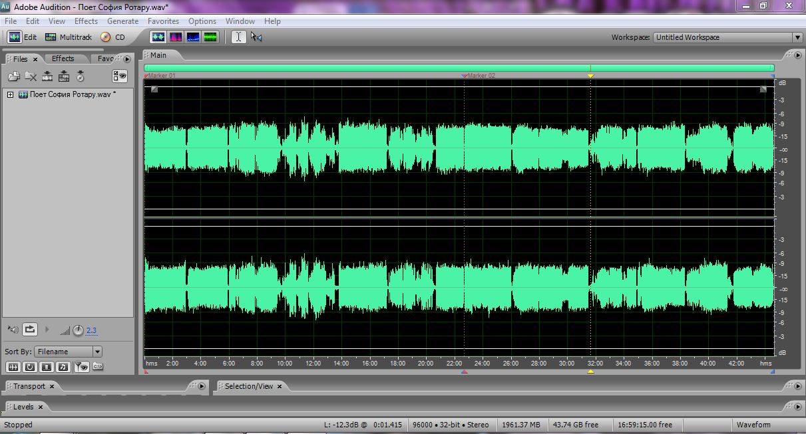Click the Import File folder icon

click(13, 76)
